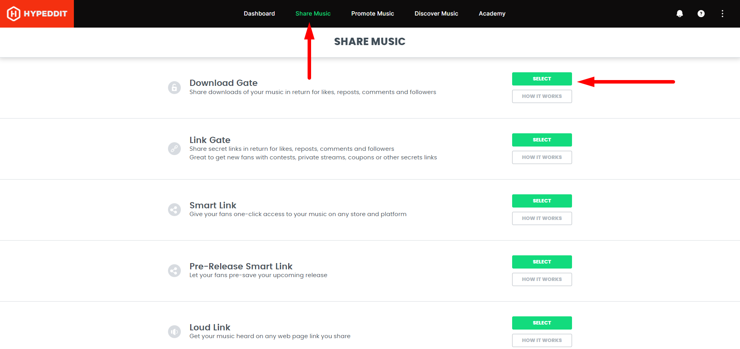This screenshot has height=349, width=740.
Task: Click the Hypeddit logo in the header
Action: point(37,14)
